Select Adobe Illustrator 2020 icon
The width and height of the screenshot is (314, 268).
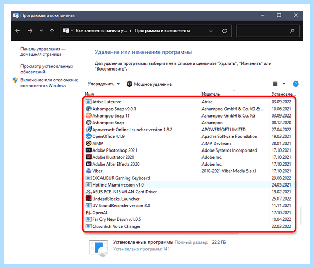(x=88, y=157)
